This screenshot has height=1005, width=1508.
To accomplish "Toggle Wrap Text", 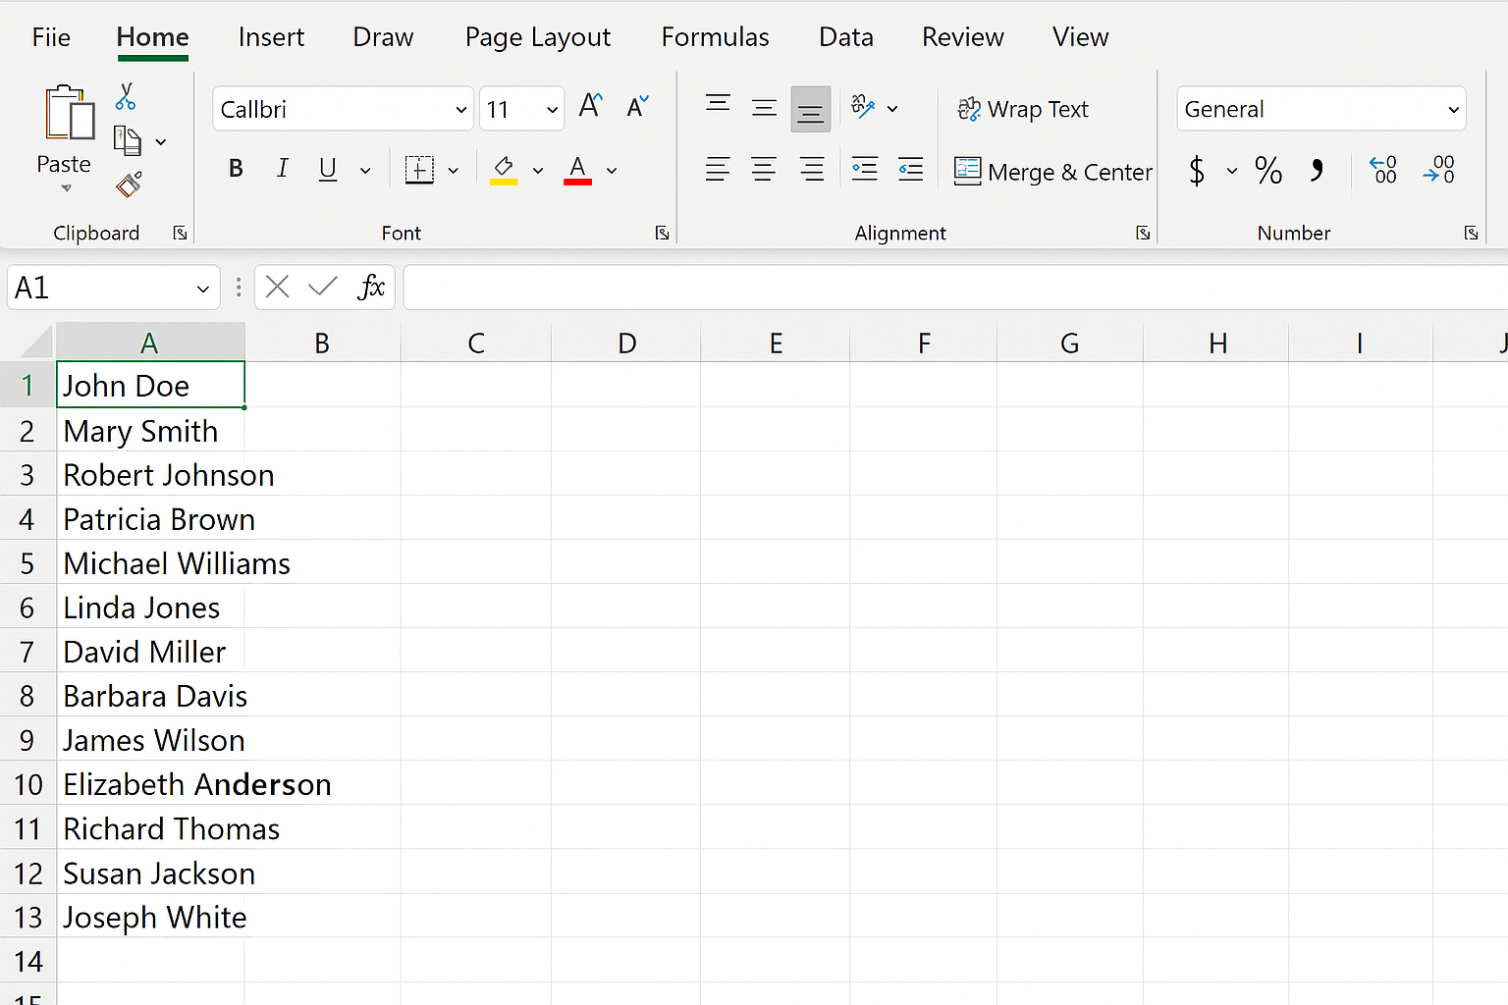I will tap(1023, 109).
